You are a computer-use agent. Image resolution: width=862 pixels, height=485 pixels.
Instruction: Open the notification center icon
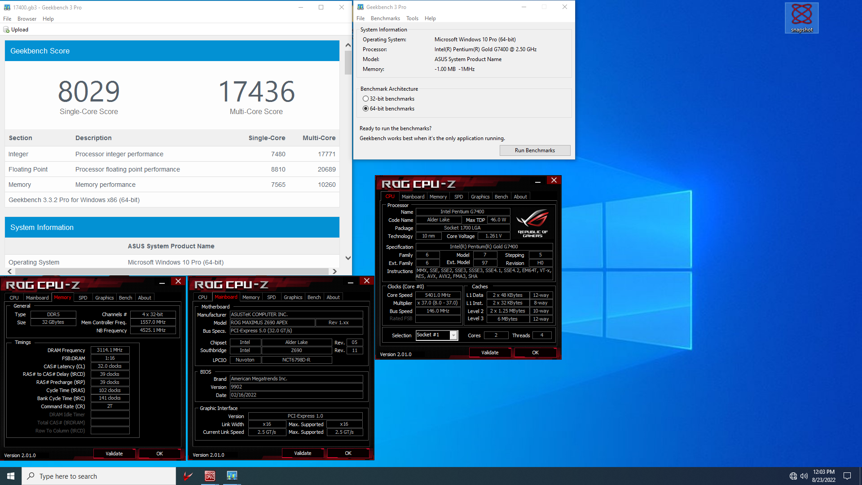coord(847,476)
